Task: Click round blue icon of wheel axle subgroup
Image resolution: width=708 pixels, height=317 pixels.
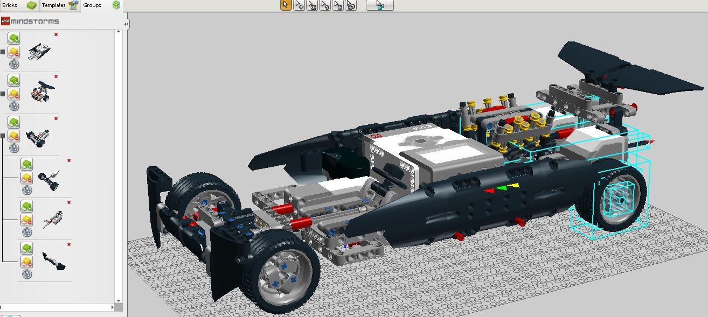Action: [27, 190]
